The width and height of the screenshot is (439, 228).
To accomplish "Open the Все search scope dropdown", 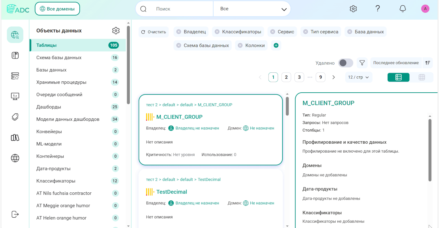I will tap(252, 9).
